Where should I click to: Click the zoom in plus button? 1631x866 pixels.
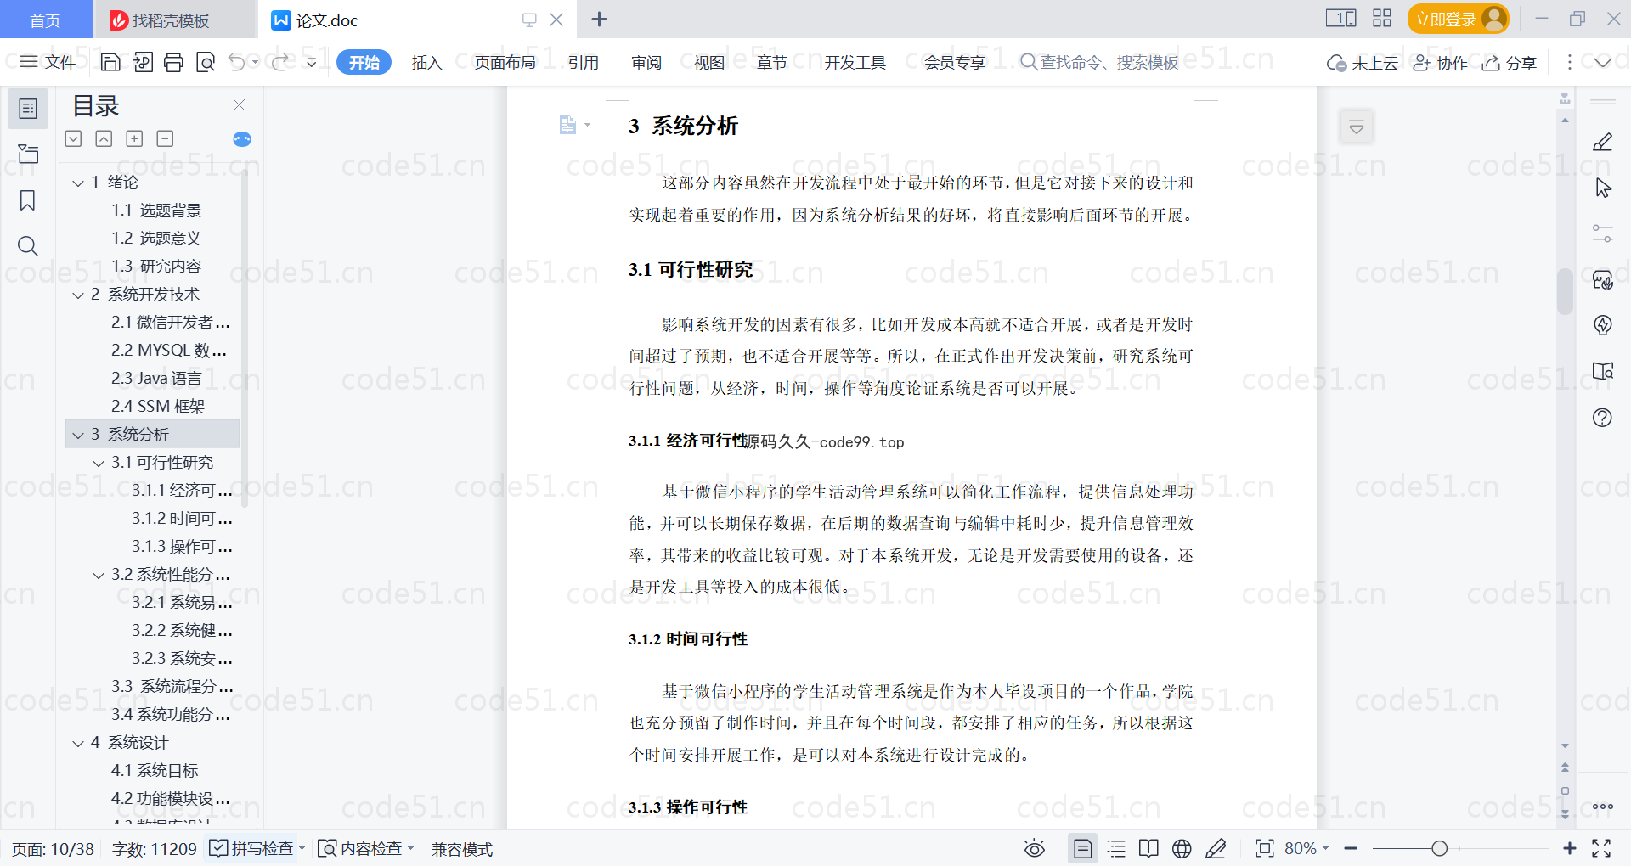(1570, 848)
